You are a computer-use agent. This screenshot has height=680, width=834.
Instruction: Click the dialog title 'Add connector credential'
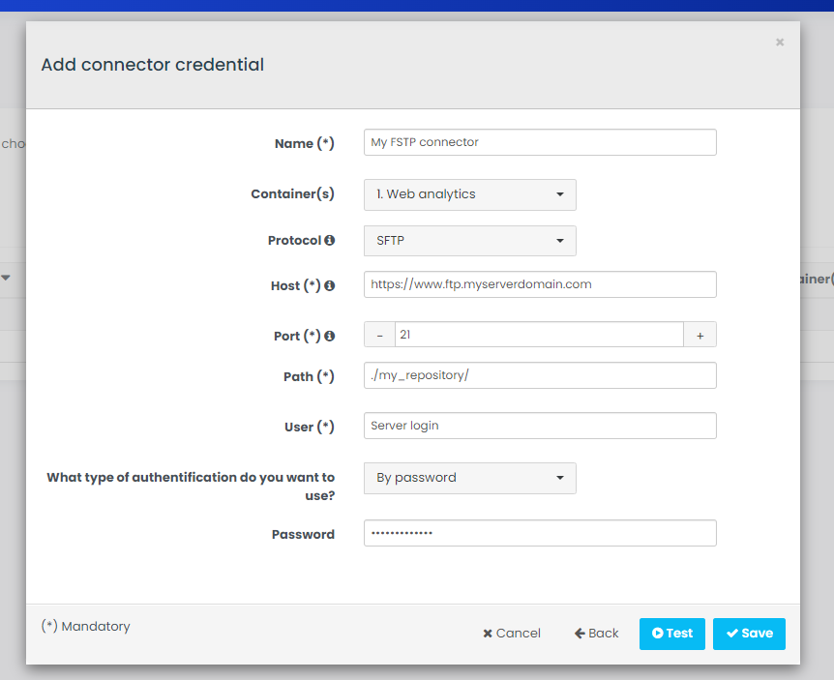152,65
